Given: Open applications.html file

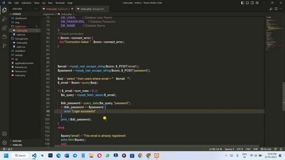Looking at the screenshot, I should coord(24,63).
